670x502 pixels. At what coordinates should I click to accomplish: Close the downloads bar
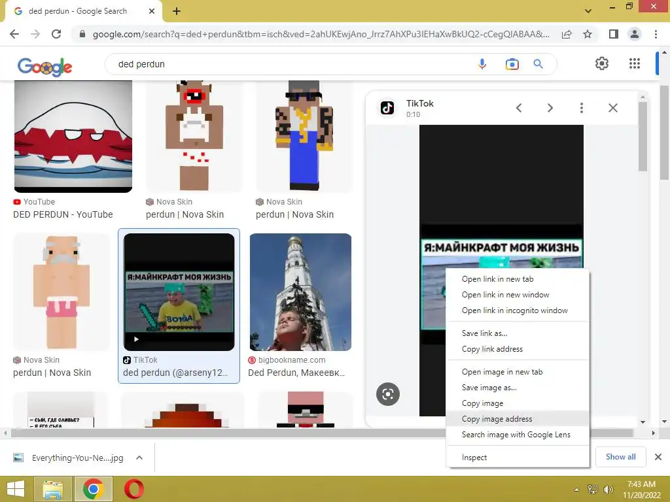[658, 457]
